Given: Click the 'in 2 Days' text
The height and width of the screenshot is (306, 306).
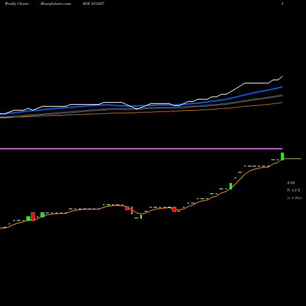Looking at the screenshot, I should click(x=294, y=198).
